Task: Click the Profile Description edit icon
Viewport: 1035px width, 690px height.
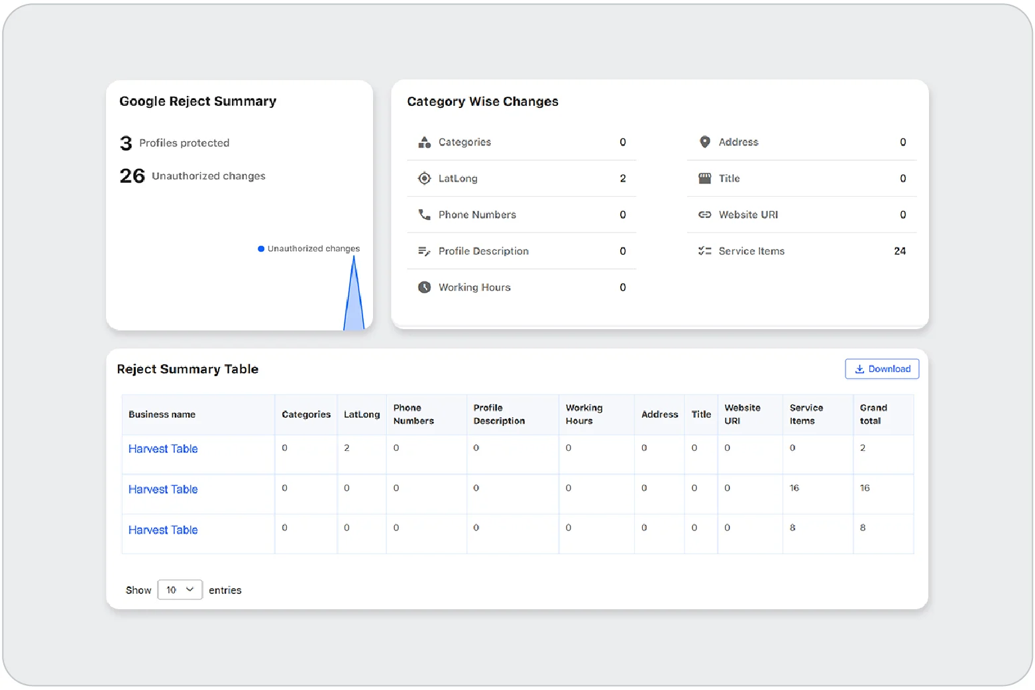Action: pos(424,251)
